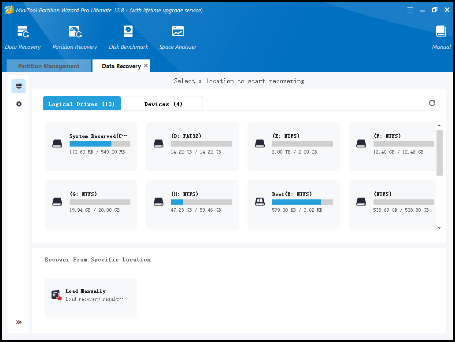Click the D: FAT32 drive icon
The image size is (455, 342).
coord(159,143)
